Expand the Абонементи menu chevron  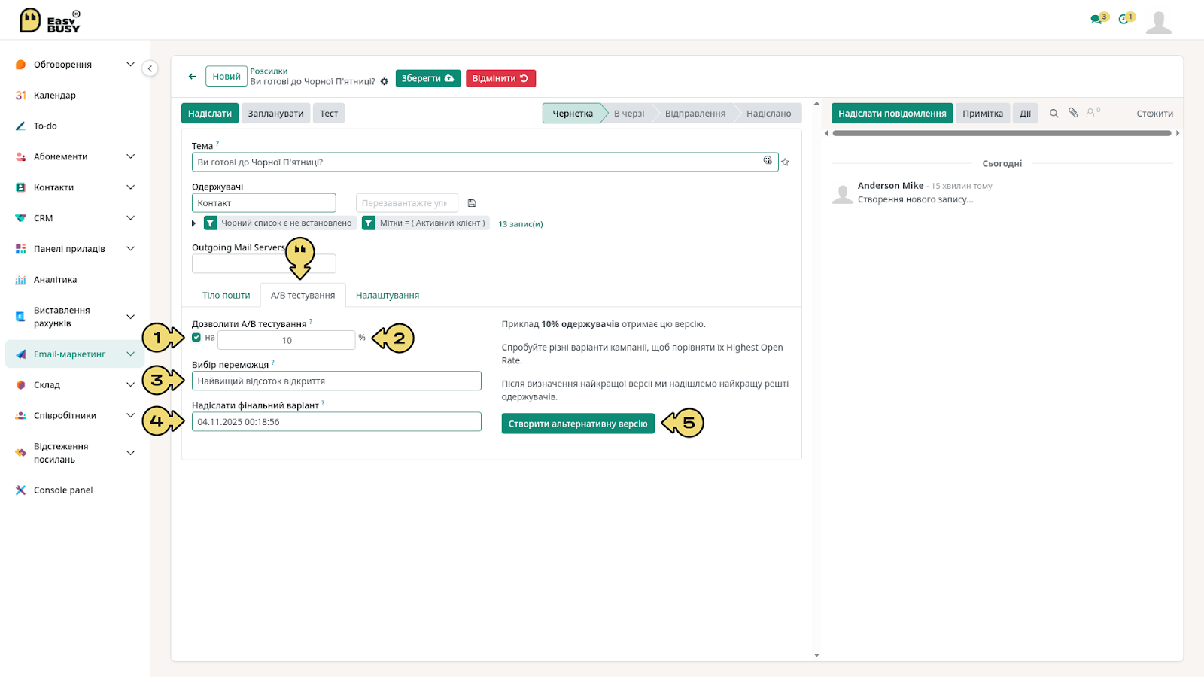coord(130,156)
